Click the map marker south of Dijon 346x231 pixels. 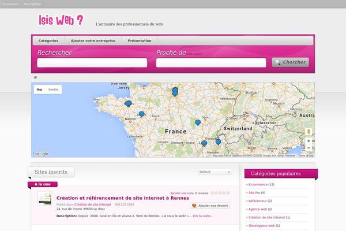tap(198, 122)
